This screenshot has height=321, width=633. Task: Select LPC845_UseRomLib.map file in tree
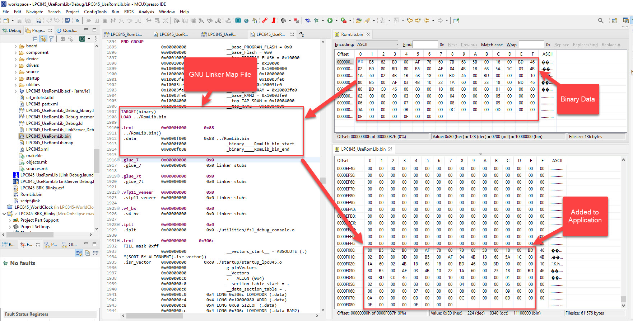[x=49, y=143]
